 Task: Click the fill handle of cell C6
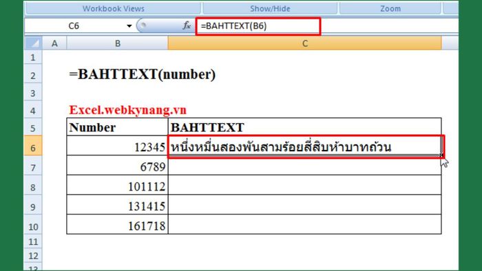click(441, 155)
